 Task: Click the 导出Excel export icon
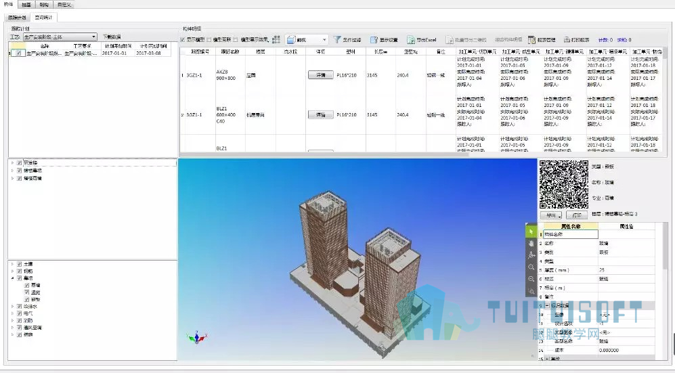[411, 39]
